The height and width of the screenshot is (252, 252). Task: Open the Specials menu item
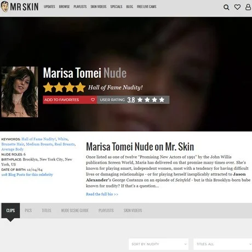pyautogui.click(x=116, y=7)
